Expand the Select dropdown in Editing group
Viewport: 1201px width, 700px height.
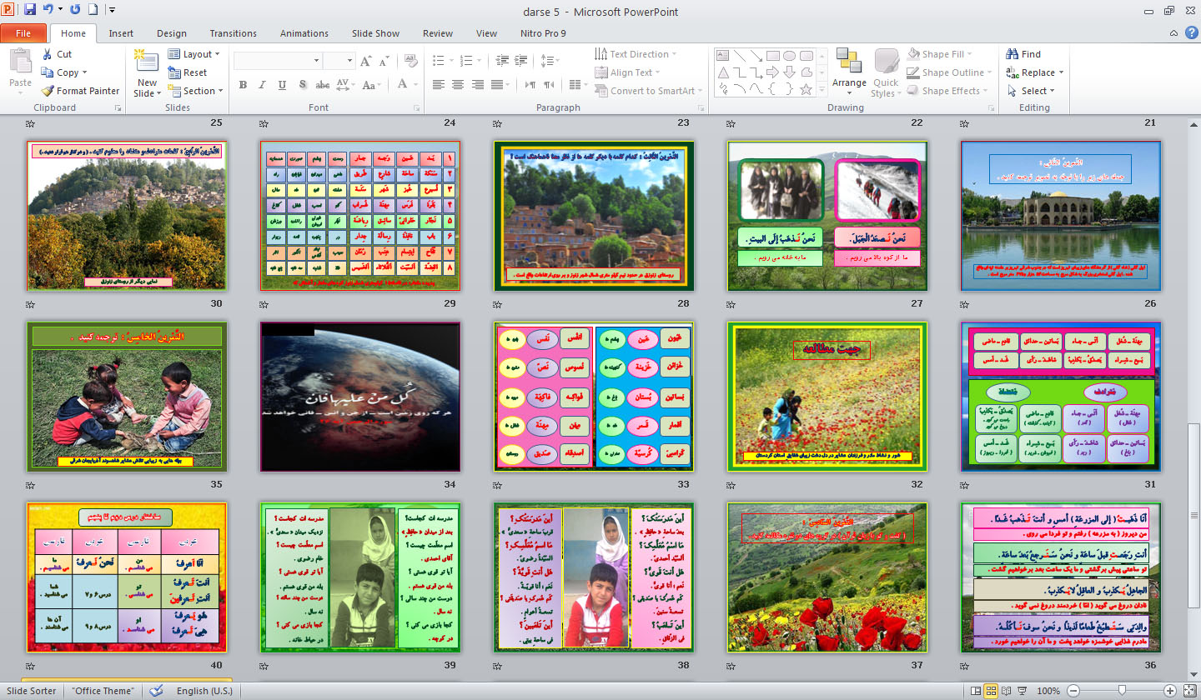(x=1034, y=91)
